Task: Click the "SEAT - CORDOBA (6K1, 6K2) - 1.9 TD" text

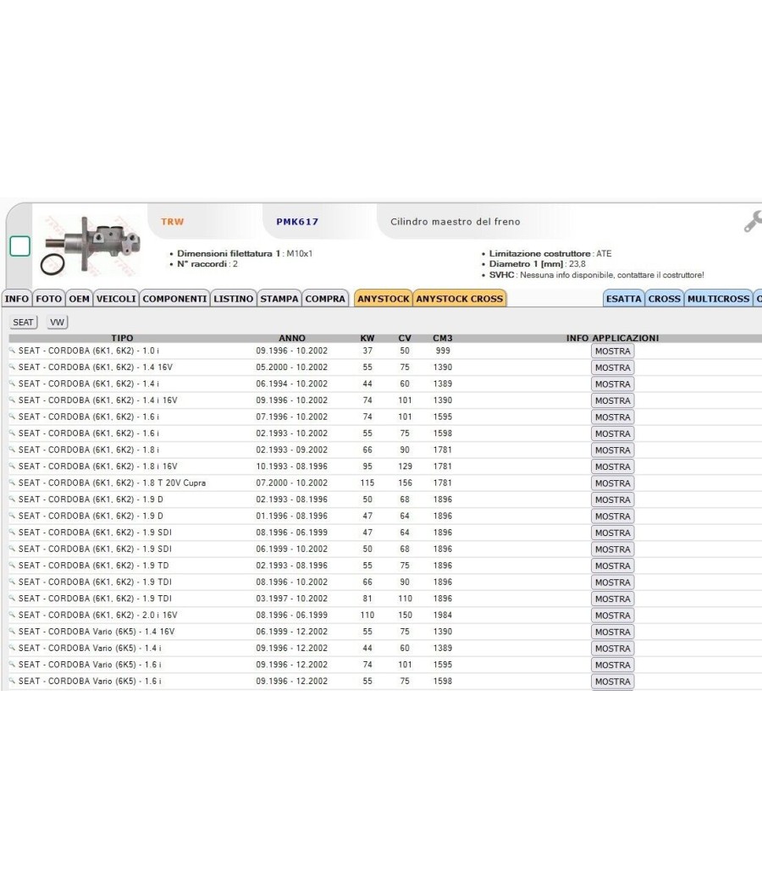Action: 93,566
